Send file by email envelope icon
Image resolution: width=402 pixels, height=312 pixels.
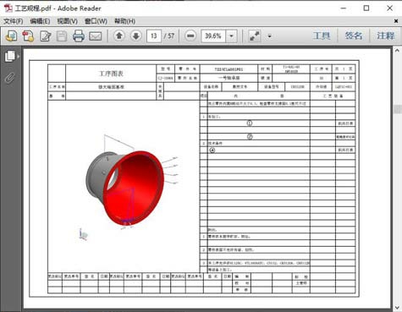point(96,36)
